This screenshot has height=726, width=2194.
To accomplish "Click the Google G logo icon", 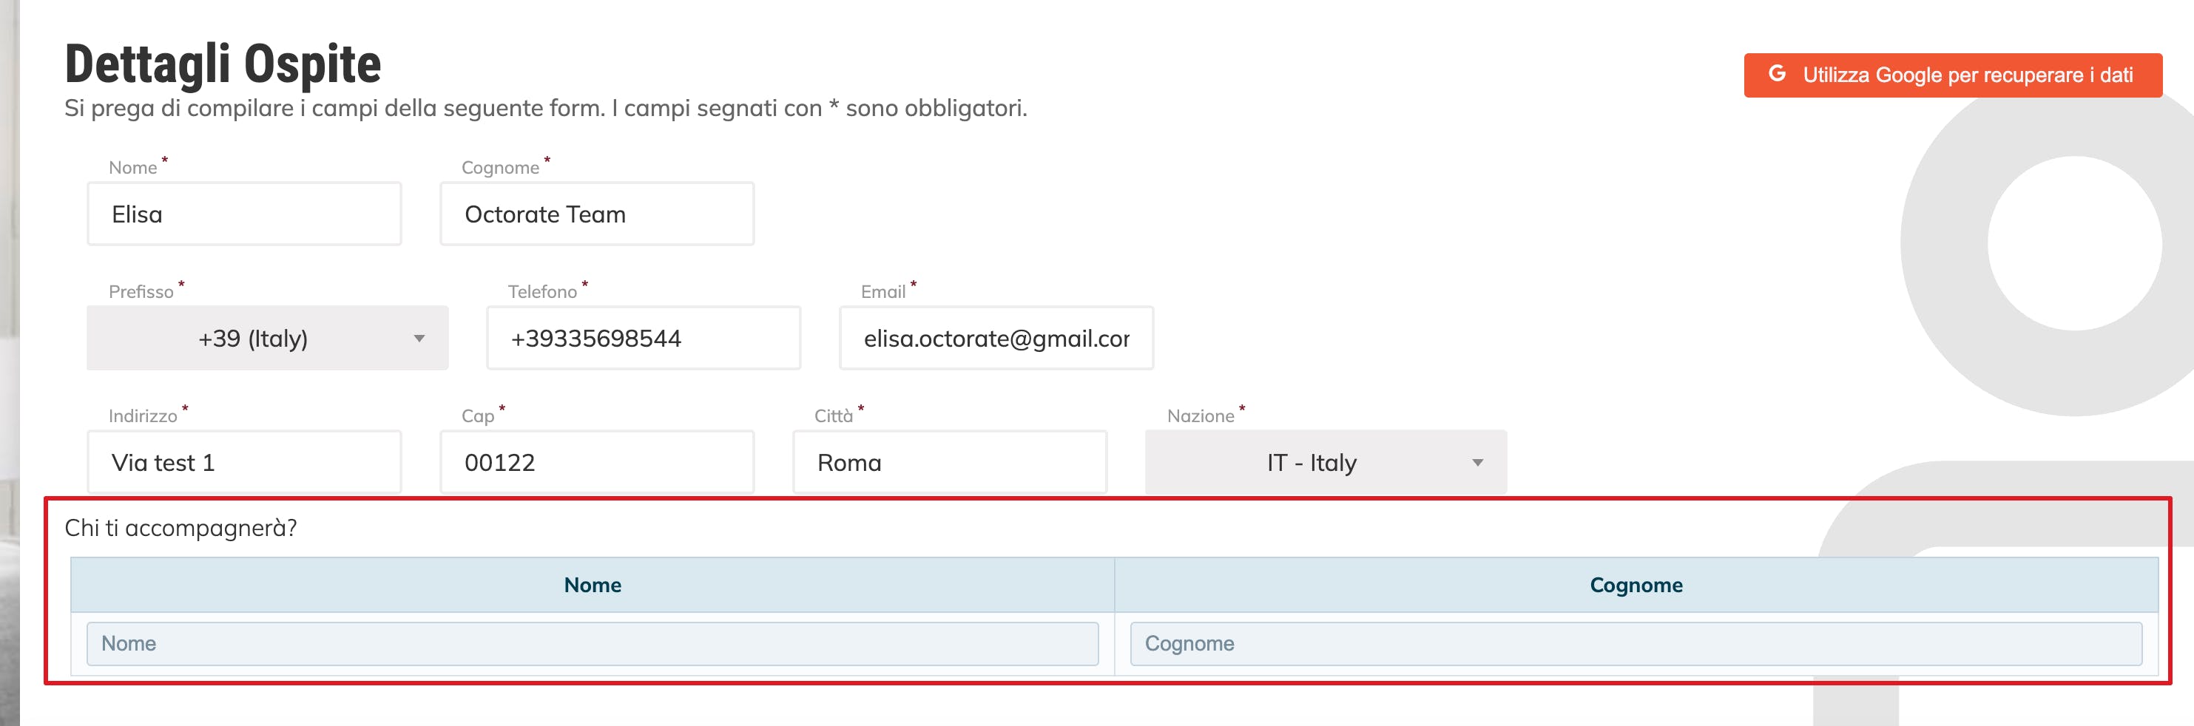I will pos(1777,74).
